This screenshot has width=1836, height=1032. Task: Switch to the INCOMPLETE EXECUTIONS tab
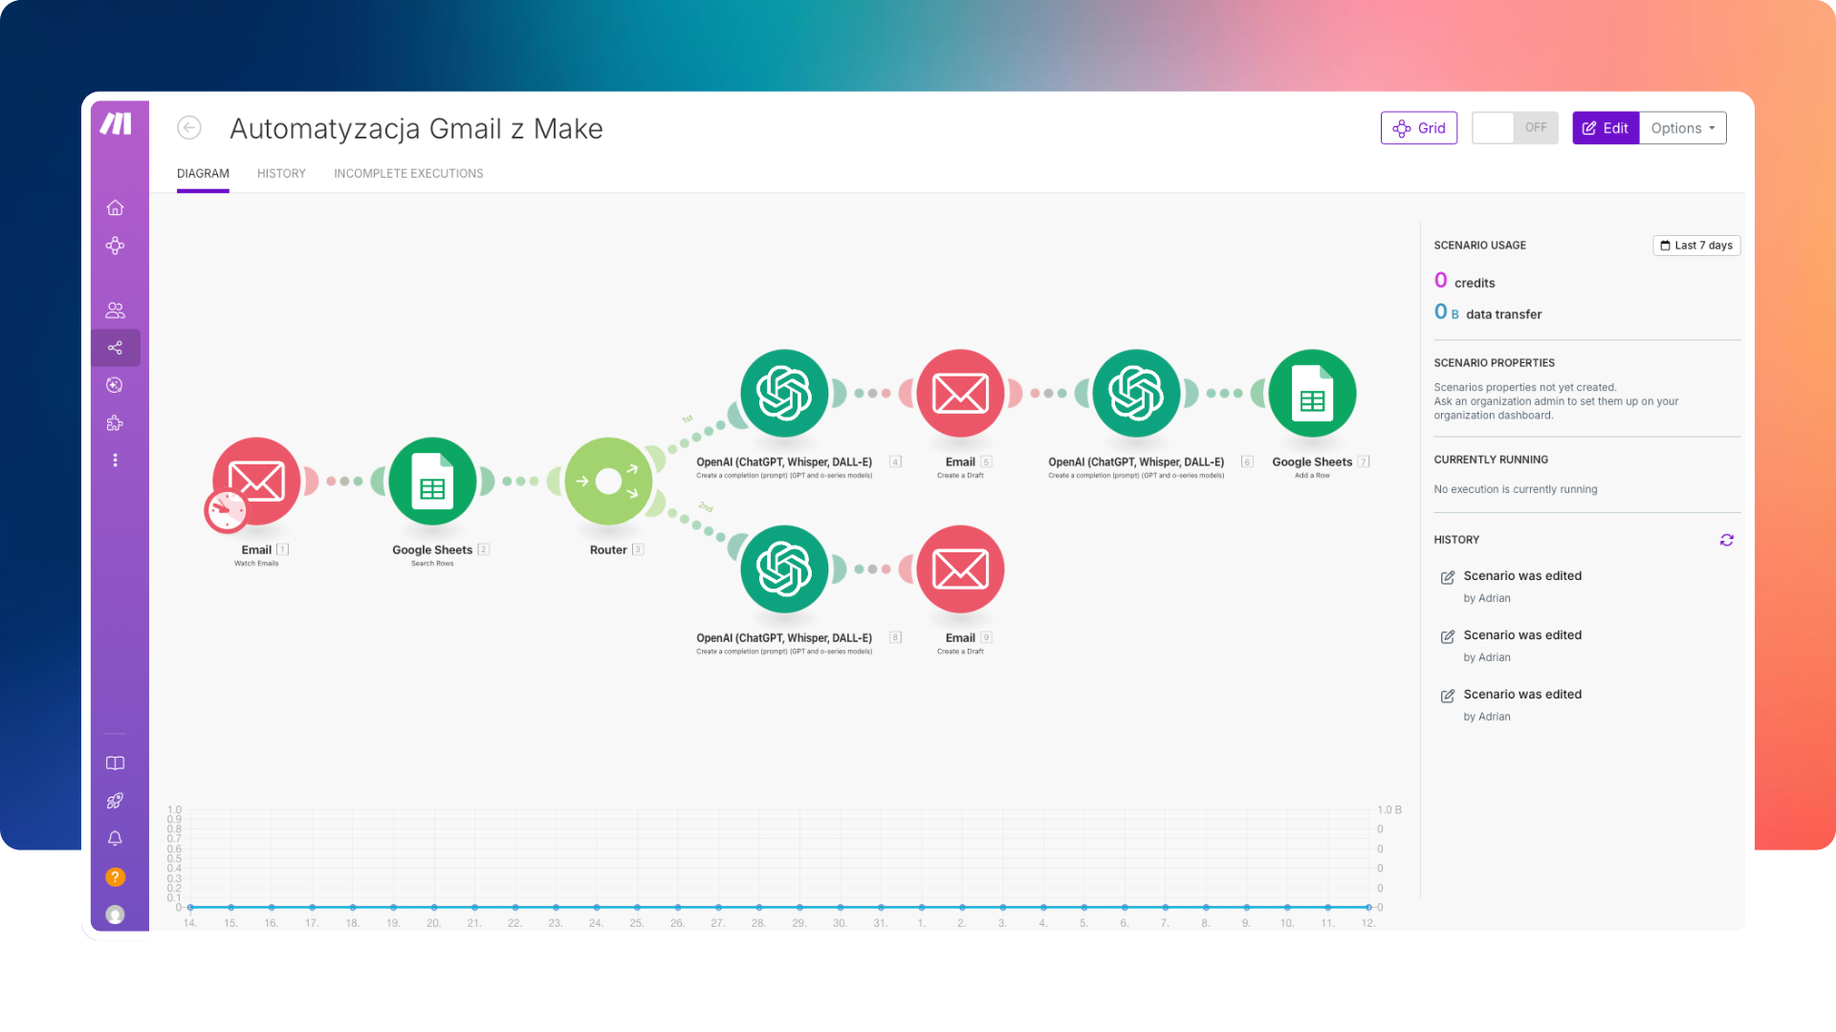[408, 174]
